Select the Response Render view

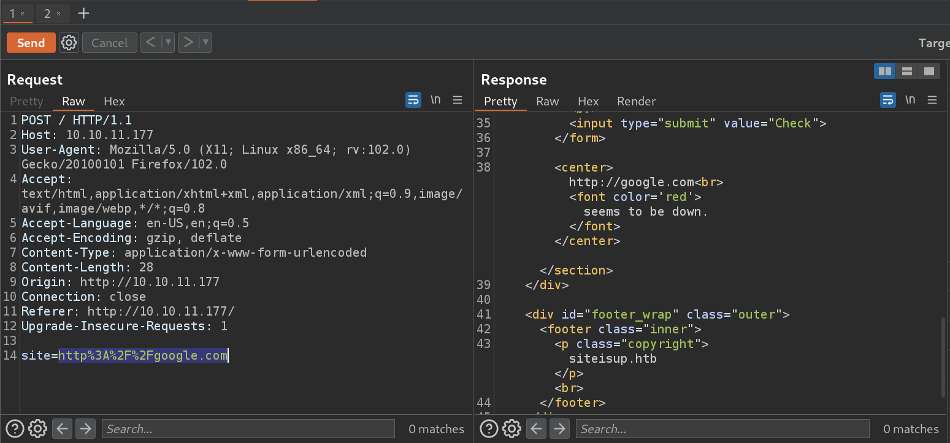click(636, 101)
